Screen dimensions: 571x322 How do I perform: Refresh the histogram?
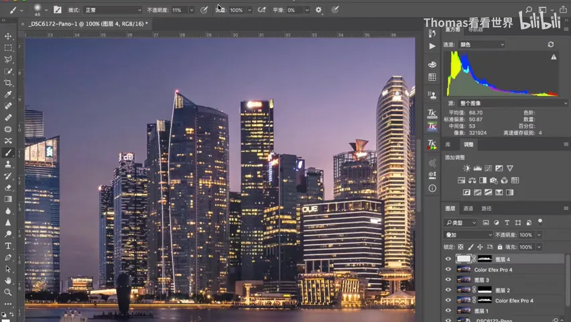pyautogui.click(x=551, y=44)
